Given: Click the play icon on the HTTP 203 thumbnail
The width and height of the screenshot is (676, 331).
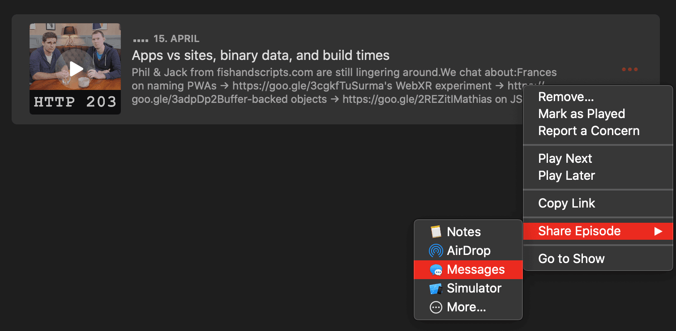Looking at the screenshot, I should [x=75, y=68].
